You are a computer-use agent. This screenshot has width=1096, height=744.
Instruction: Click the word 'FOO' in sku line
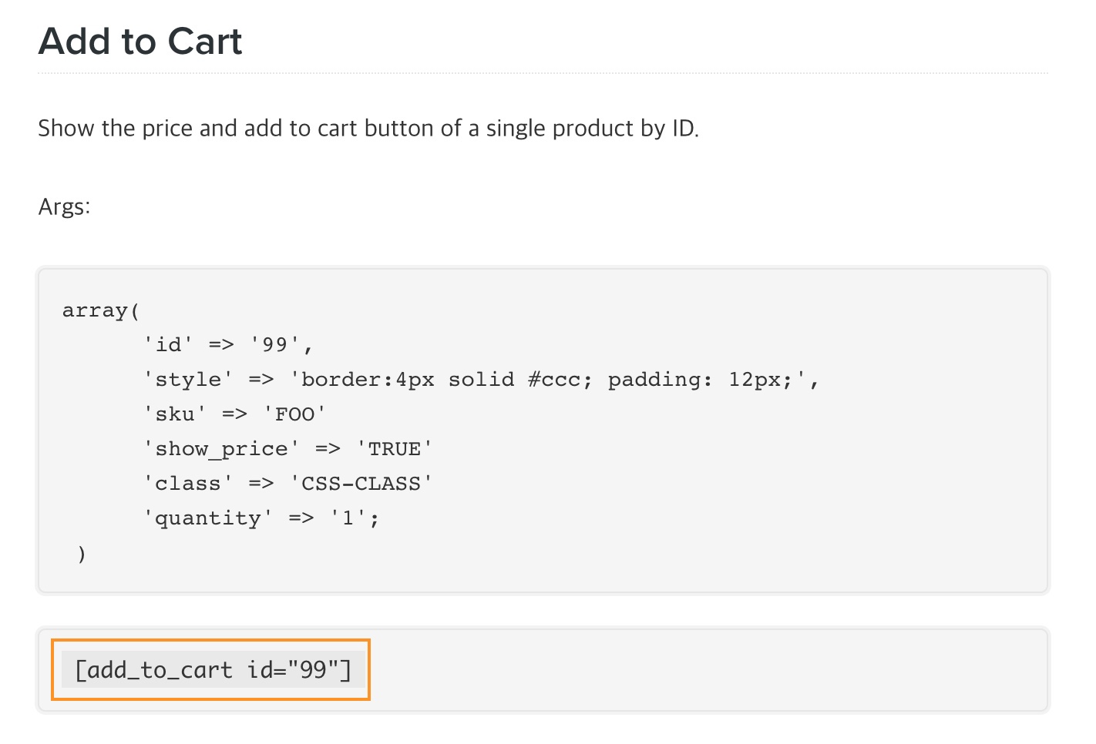point(294,414)
